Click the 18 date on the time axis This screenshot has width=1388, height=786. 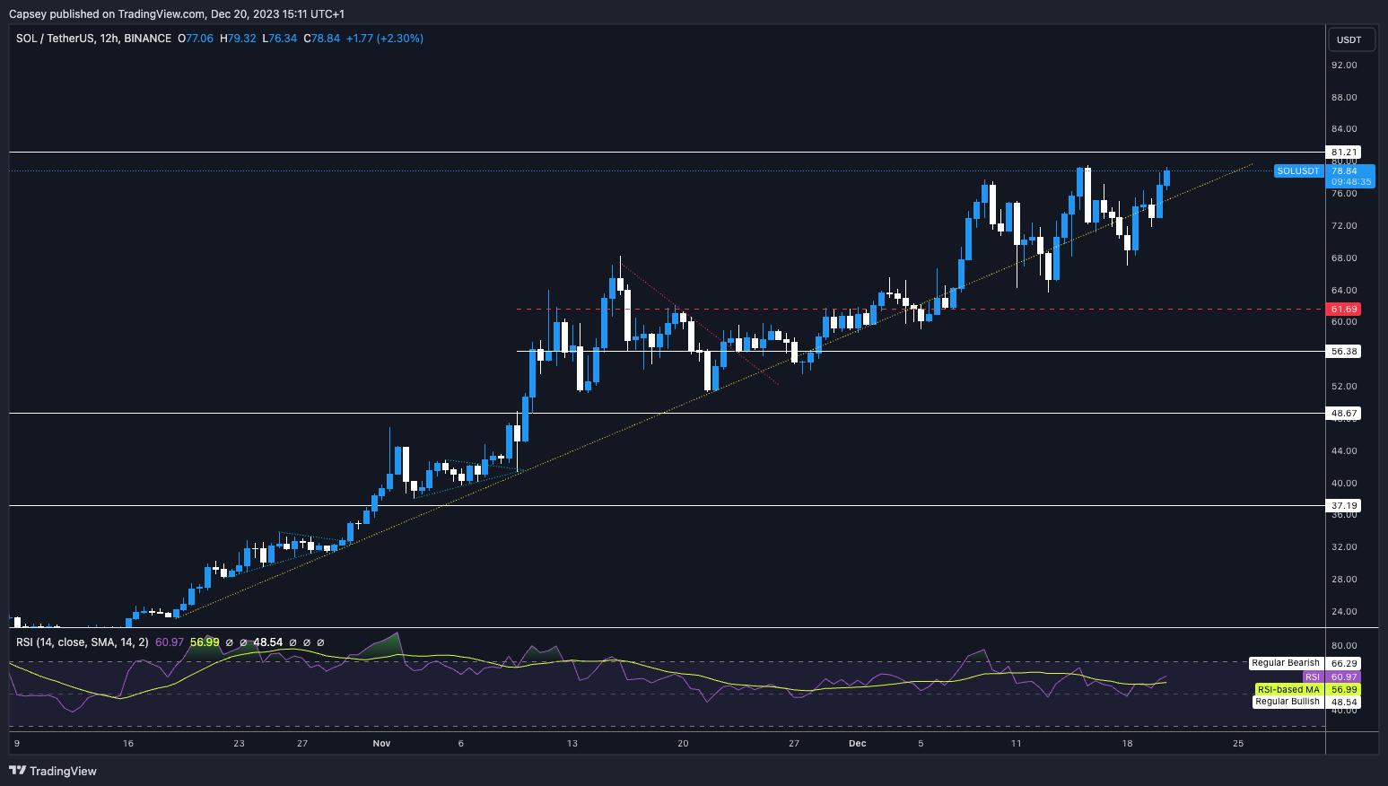1128,744
